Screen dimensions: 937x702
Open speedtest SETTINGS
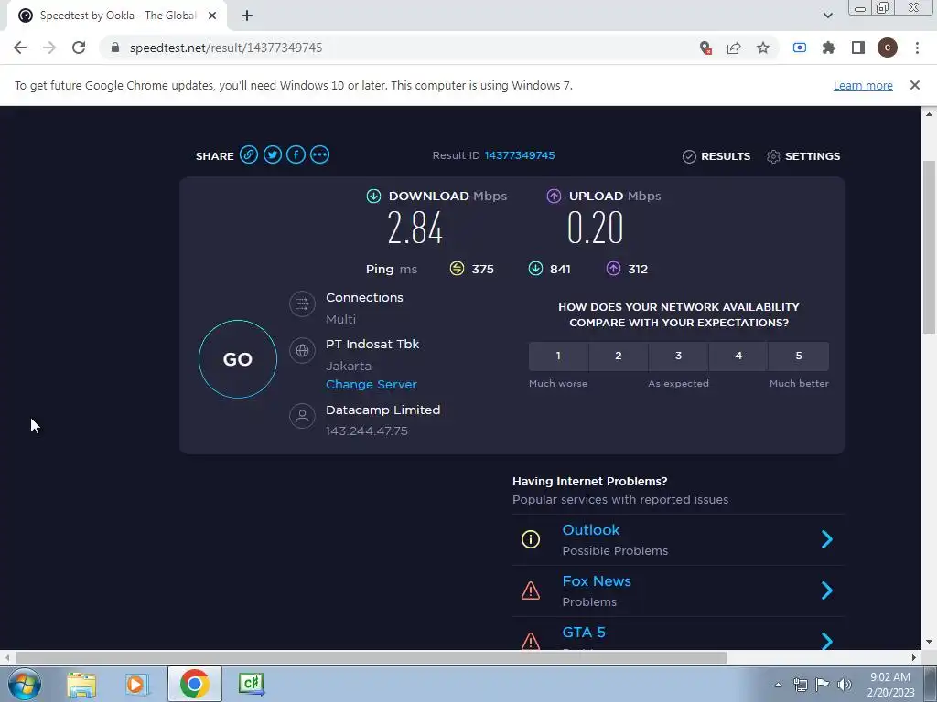(803, 156)
